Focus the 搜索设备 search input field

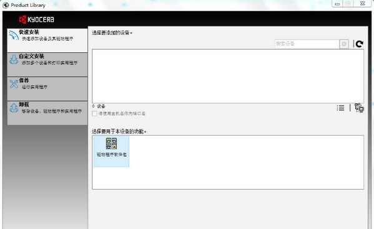point(307,44)
